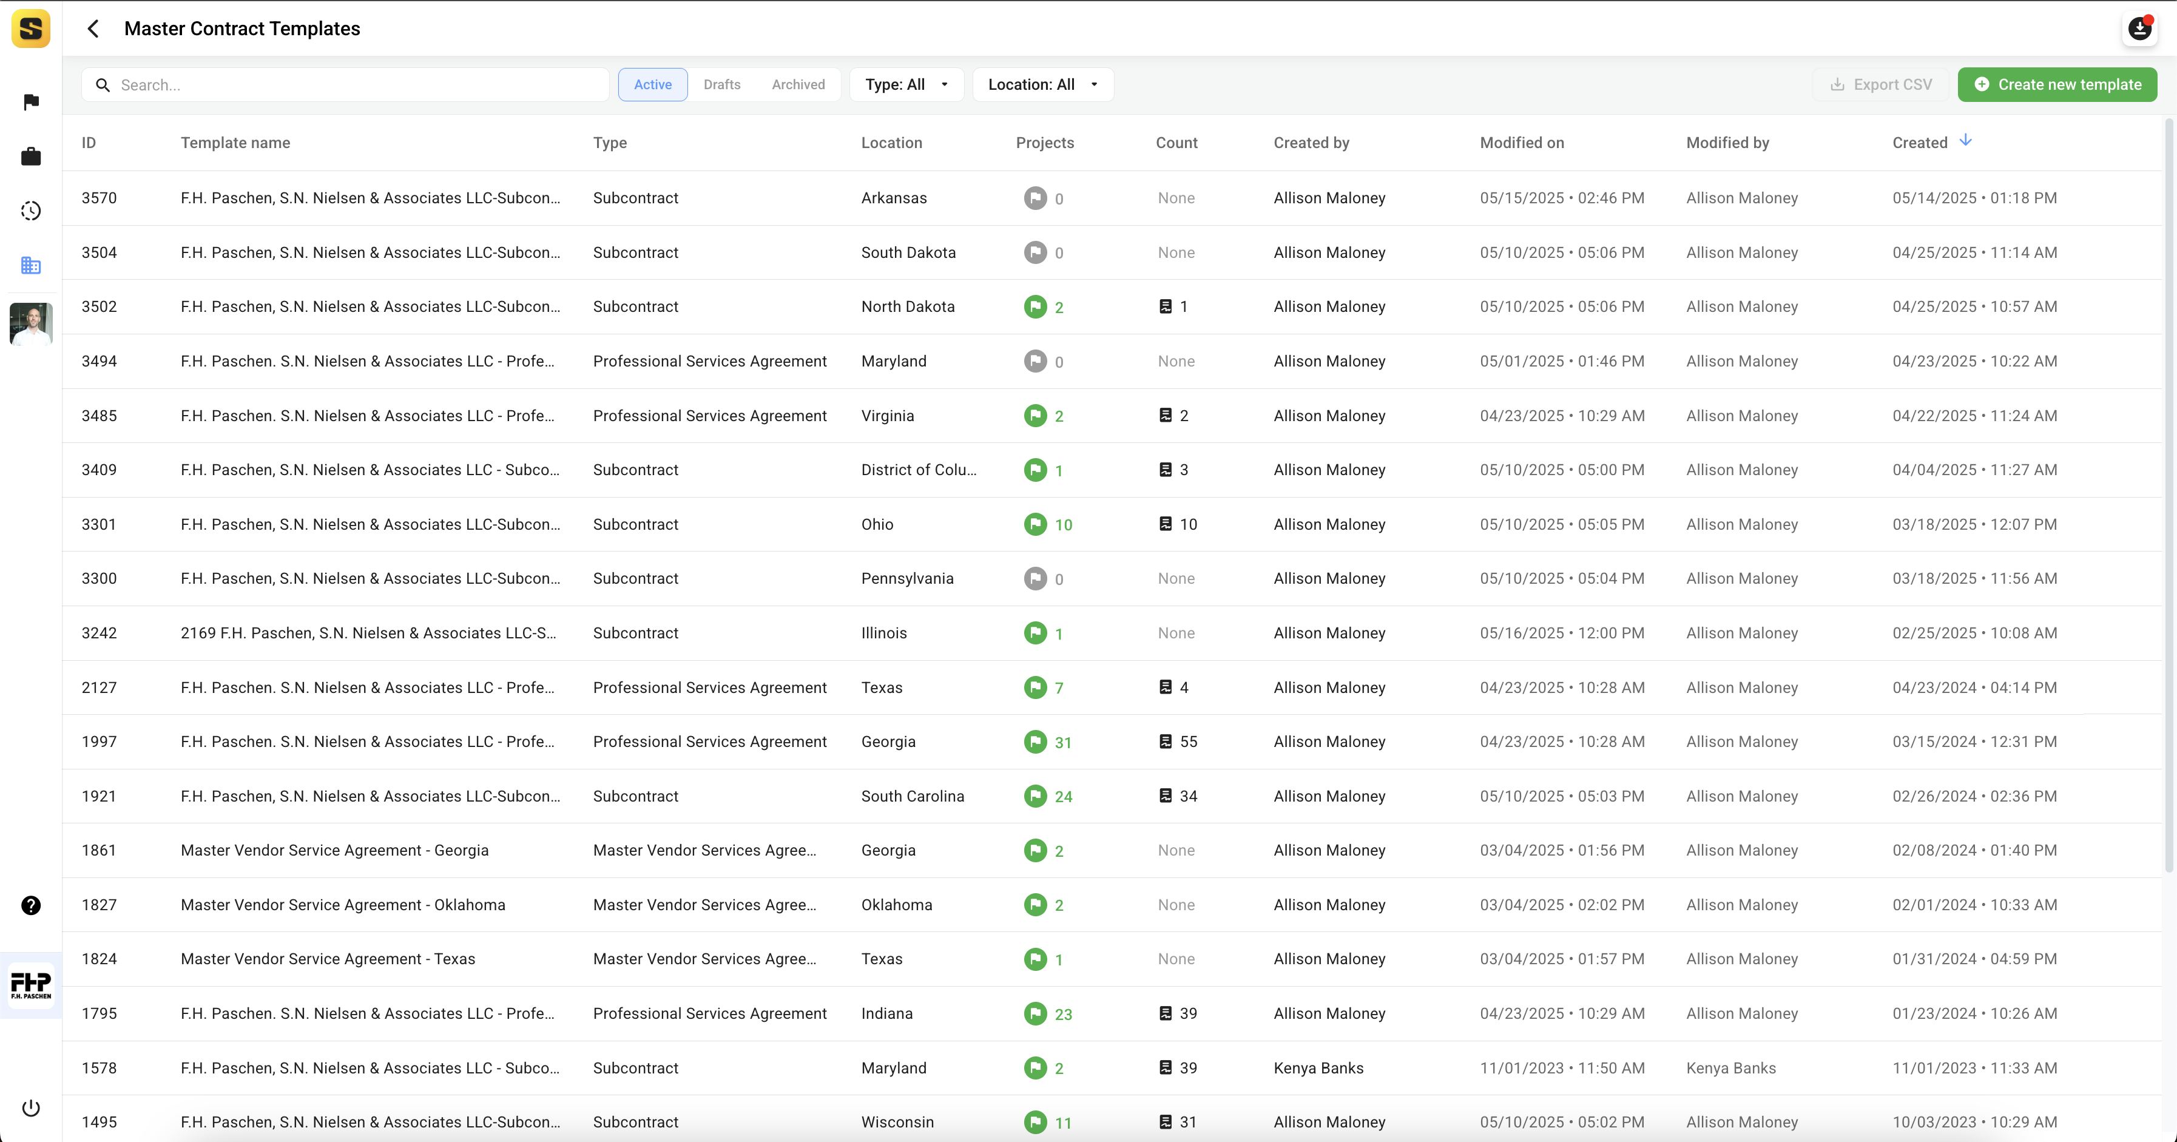Sort by the Modified on column header
Viewport: 2177px width, 1142px height.
[x=1522, y=143]
